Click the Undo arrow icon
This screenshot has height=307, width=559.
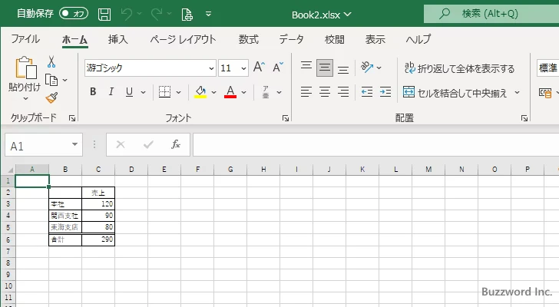pos(126,14)
